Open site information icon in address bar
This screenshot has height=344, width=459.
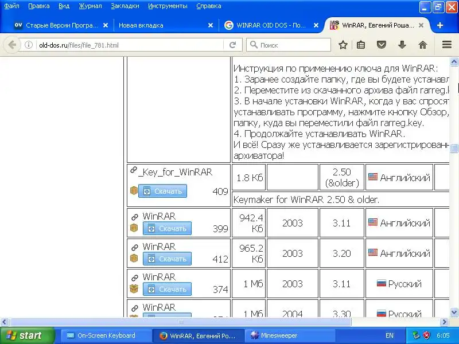(28, 45)
